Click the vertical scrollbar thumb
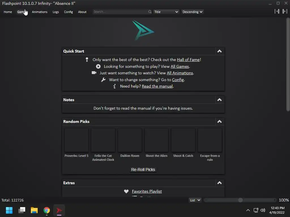 pos(288,65)
